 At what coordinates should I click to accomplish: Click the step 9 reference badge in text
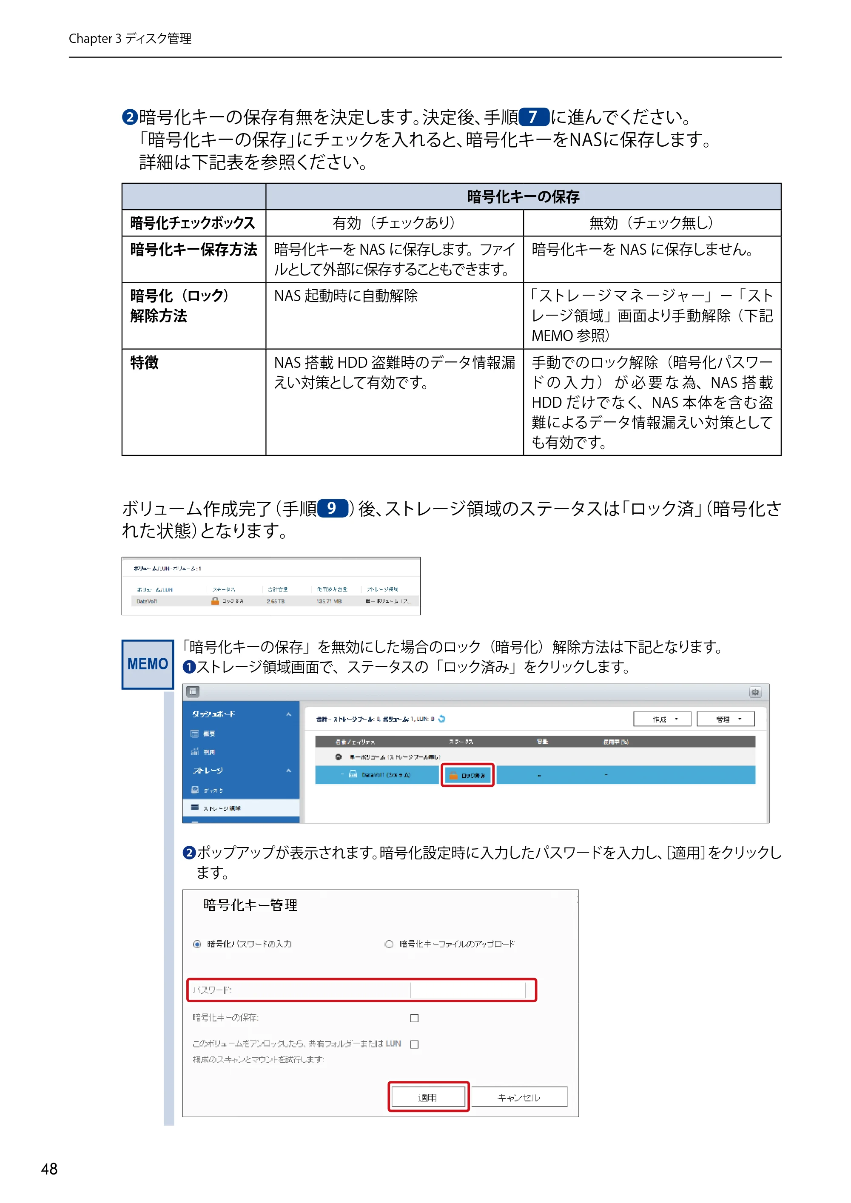pyautogui.click(x=332, y=508)
